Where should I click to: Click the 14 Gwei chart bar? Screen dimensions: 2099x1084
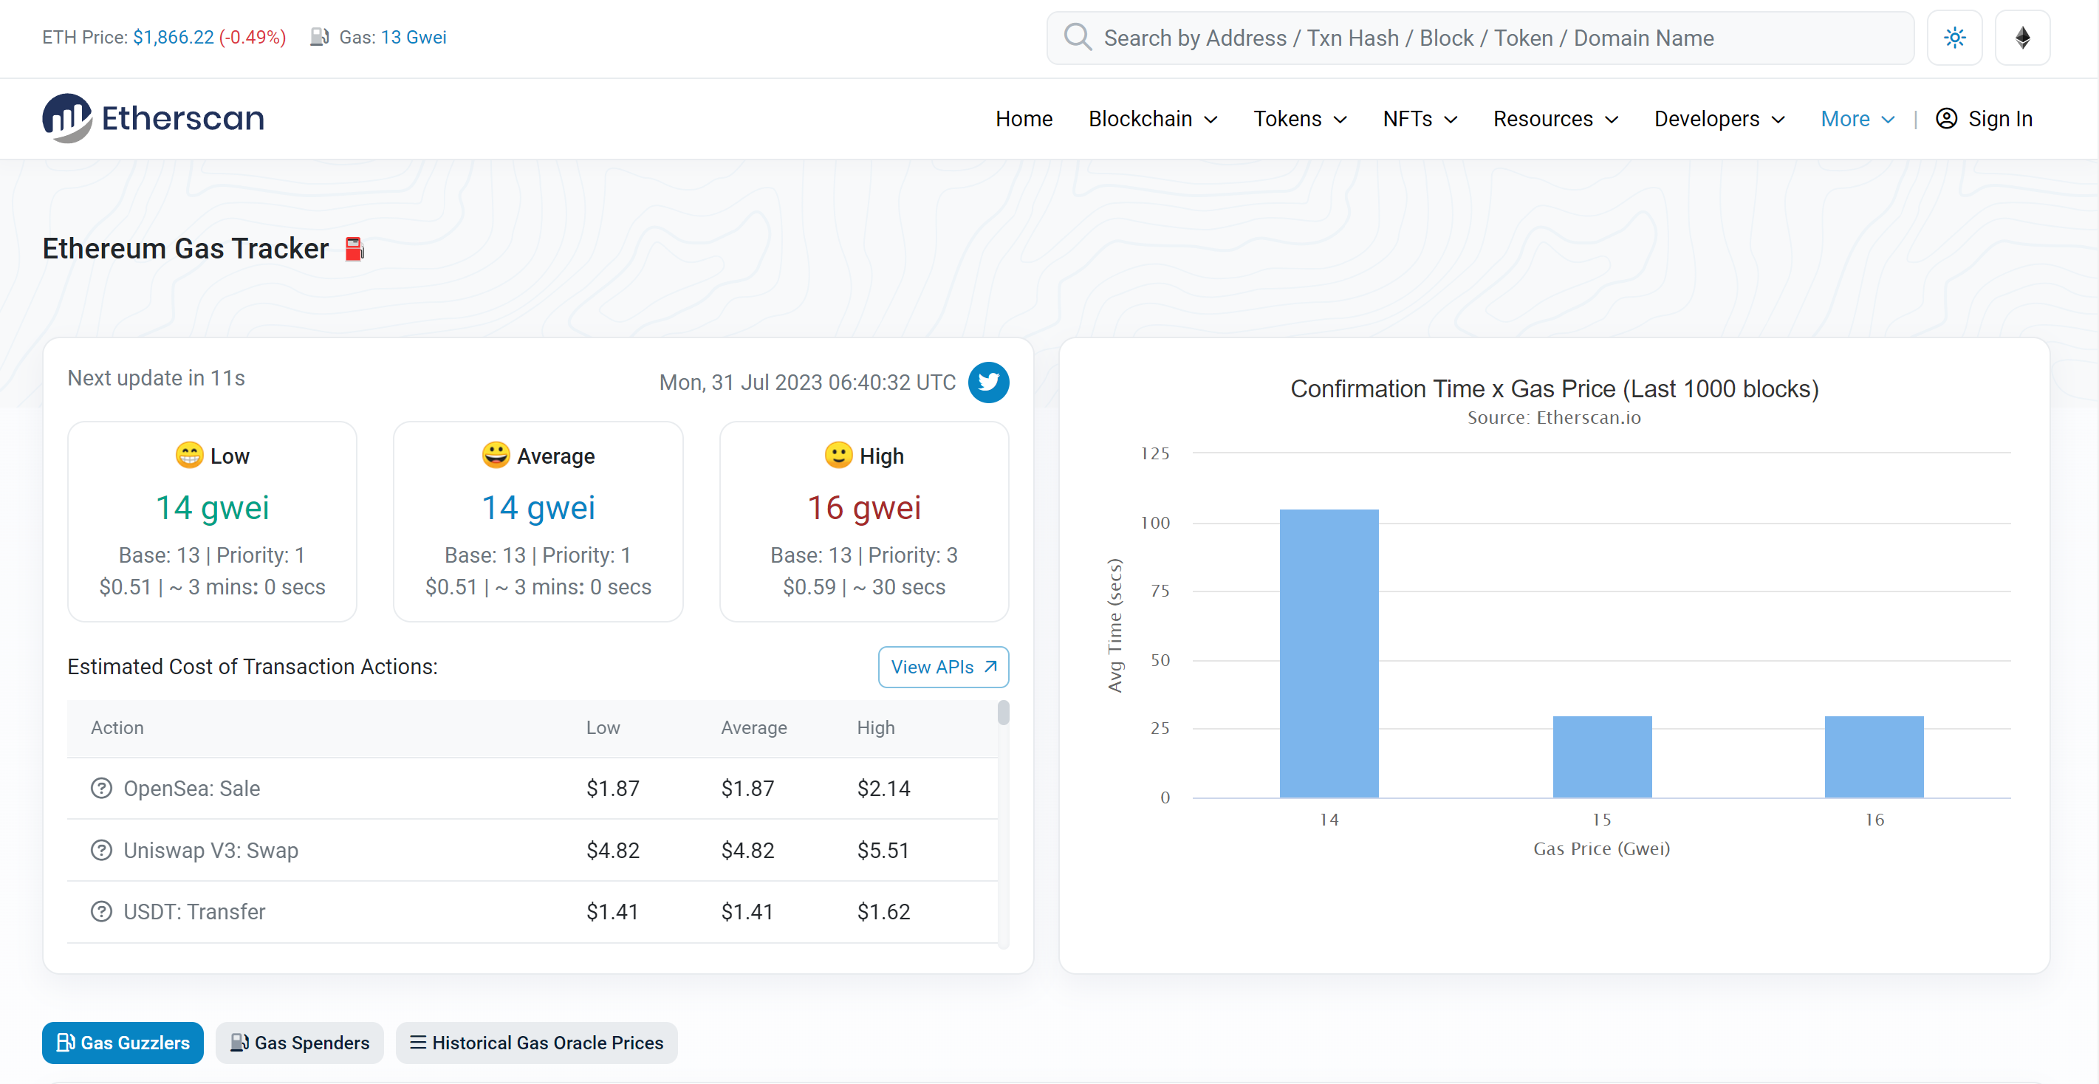(x=1328, y=652)
